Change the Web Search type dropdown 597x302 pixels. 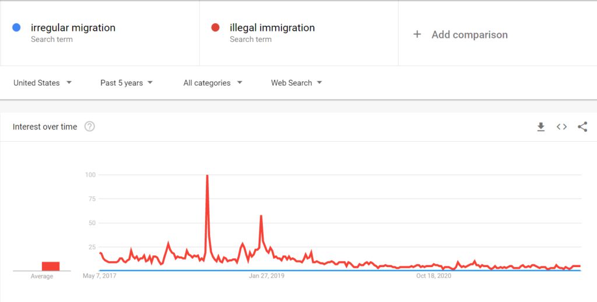pyautogui.click(x=297, y=83)
